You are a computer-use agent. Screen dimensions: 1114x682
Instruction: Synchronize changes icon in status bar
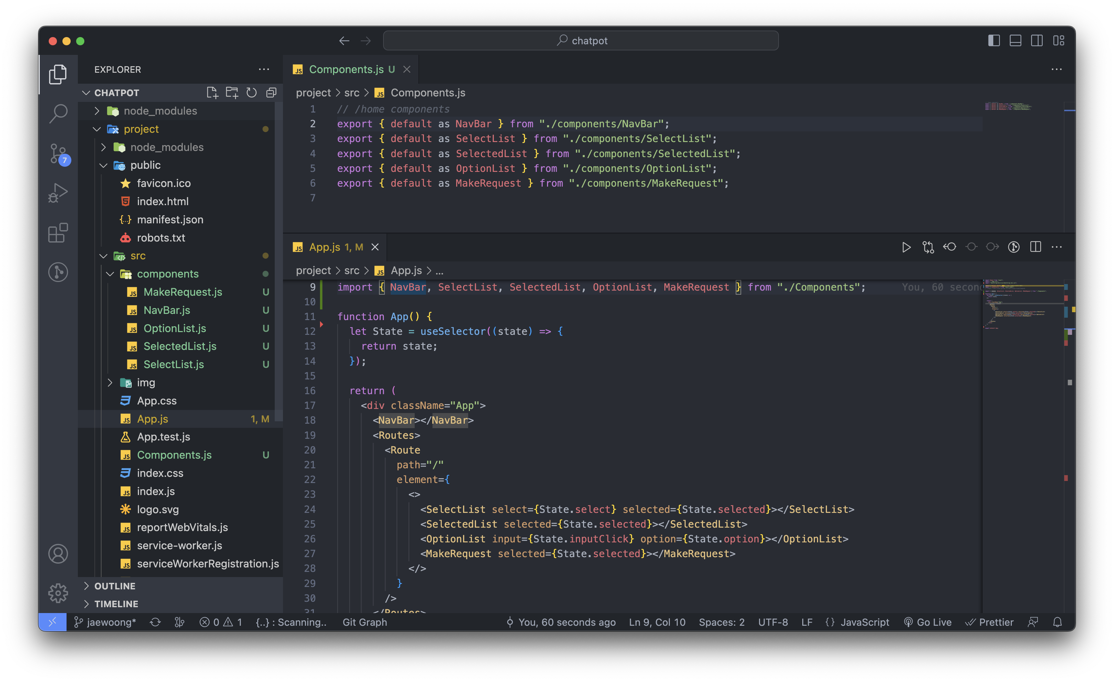[x=155, y=622]
